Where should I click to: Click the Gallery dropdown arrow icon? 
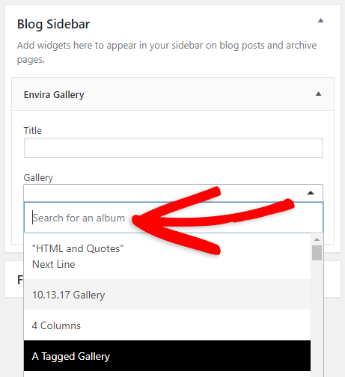pos(311,193)
